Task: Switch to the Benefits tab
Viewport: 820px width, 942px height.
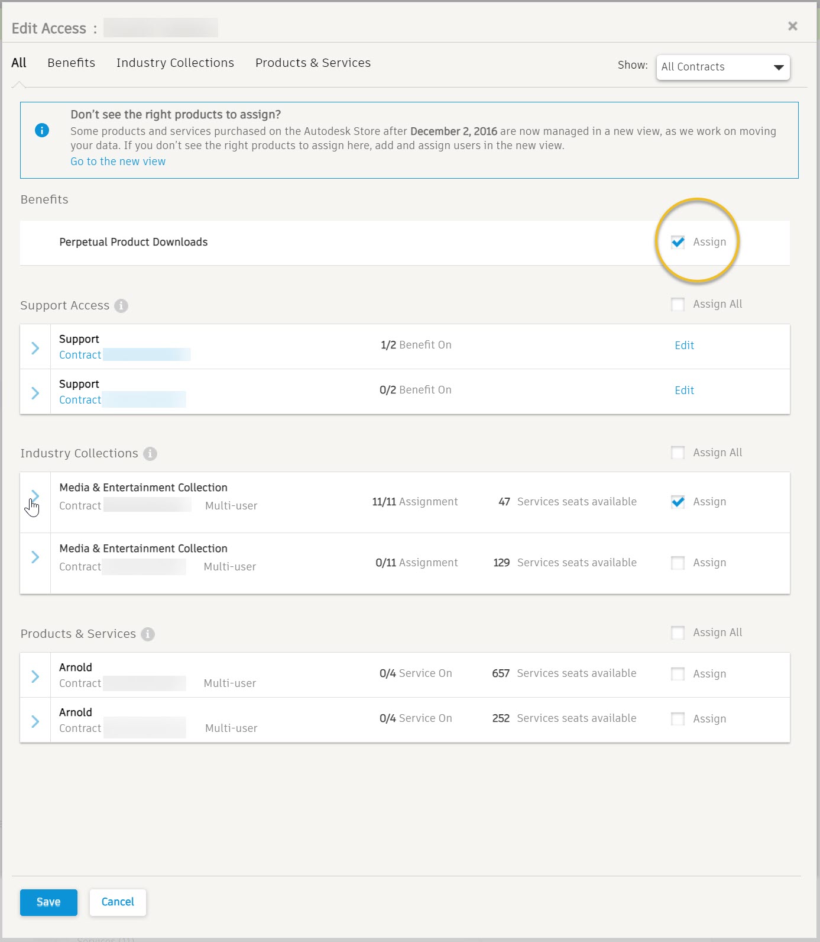Action: (71, 63)
